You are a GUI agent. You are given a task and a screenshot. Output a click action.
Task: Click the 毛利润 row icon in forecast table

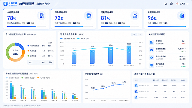click(136, 91)
